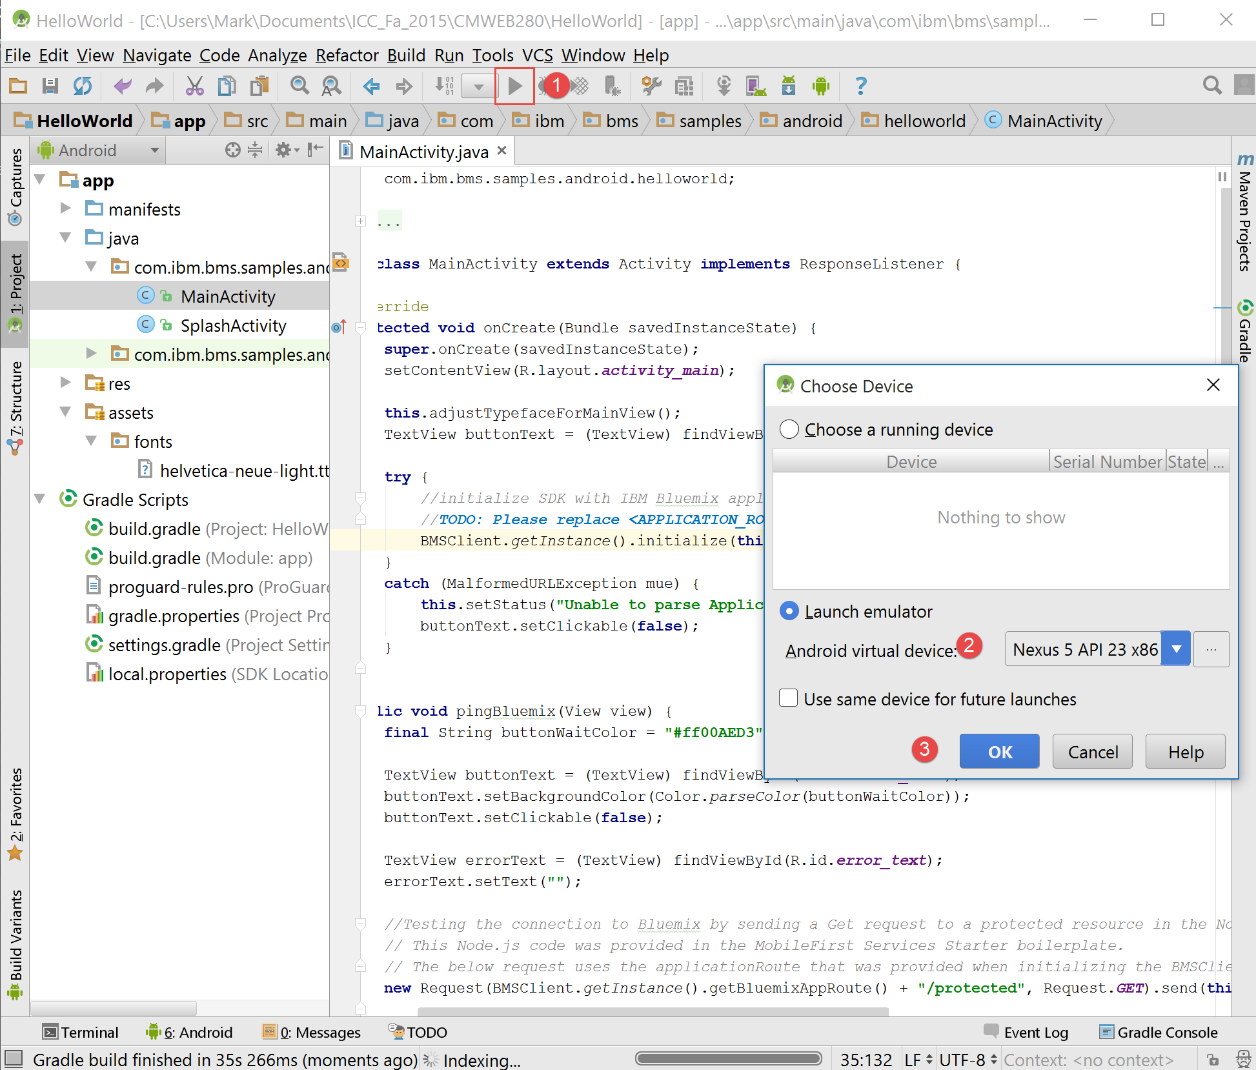The width and height of the screenshot is (1256, 1070).
Task: Click the Replace icon in toolbar
Action: pos(331,86)
